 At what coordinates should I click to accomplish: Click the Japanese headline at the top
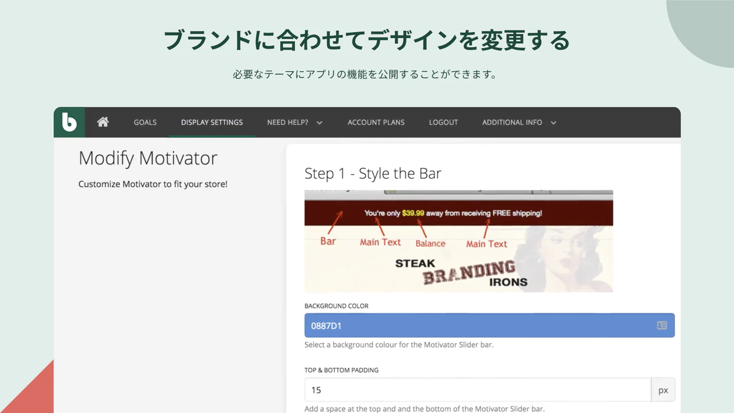coord(367,40)
